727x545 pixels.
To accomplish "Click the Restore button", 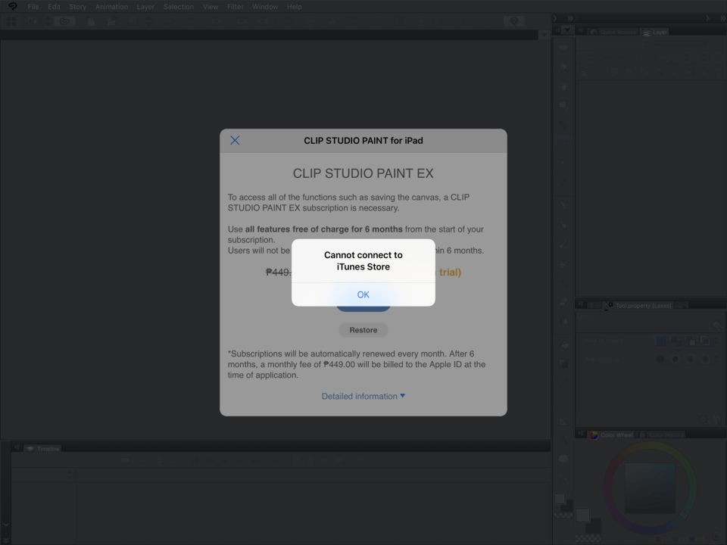I will (363, 330).
